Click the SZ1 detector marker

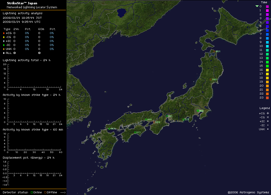(x=183, y=120)
